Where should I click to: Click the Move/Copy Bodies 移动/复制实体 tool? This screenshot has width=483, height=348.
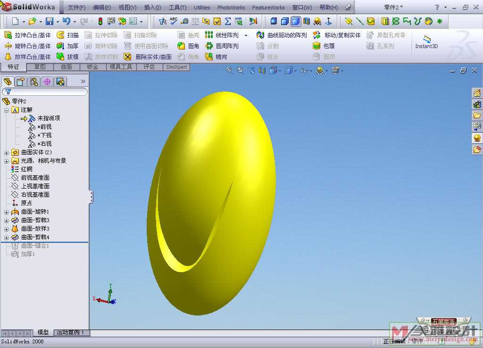coord(336,35)
